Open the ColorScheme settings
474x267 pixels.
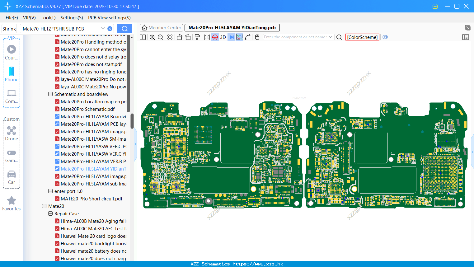362,37
